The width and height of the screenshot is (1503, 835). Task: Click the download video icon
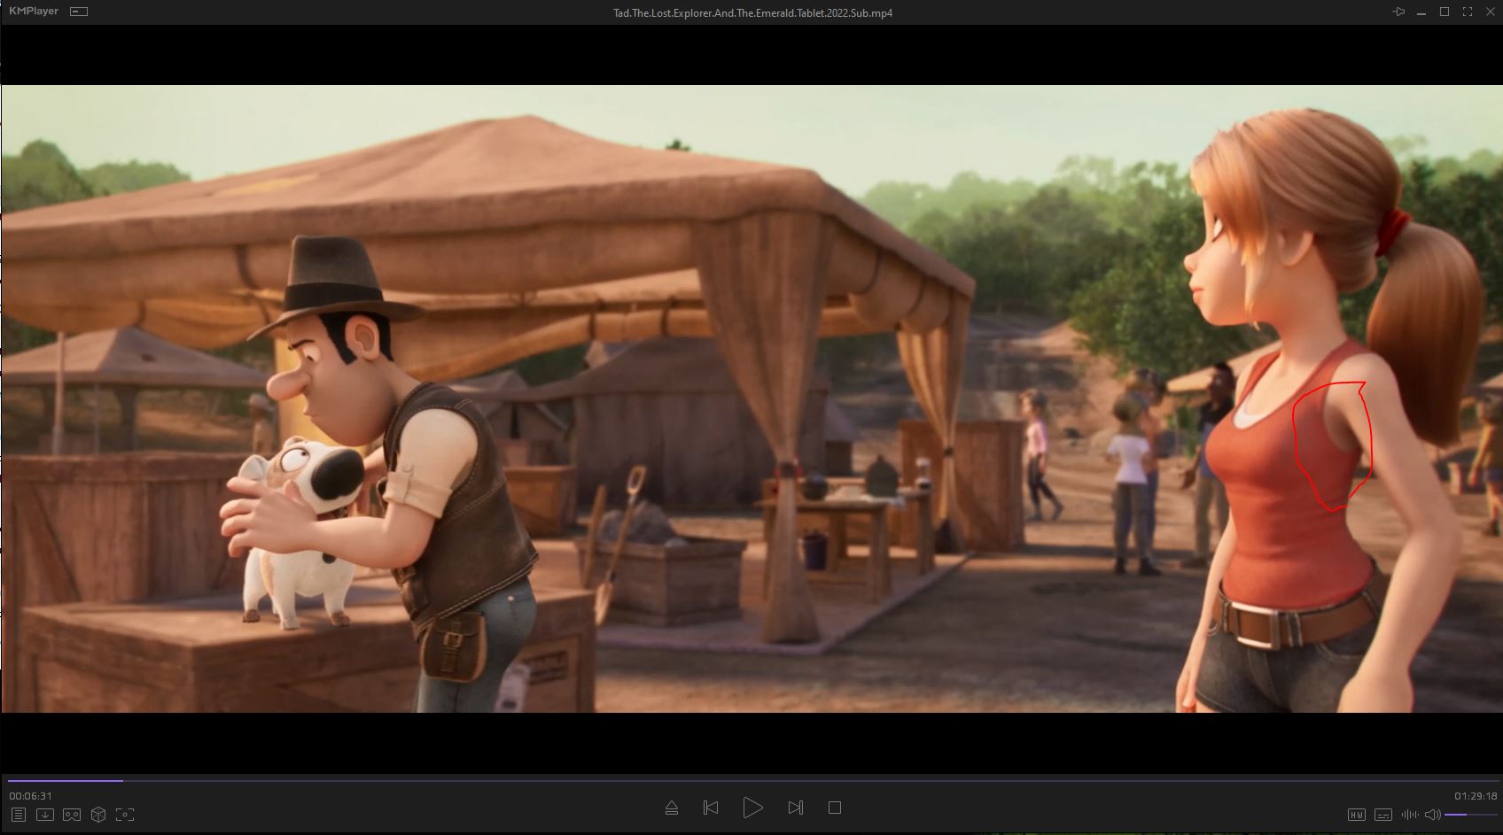pyautogui.click(x=45, y=815)
